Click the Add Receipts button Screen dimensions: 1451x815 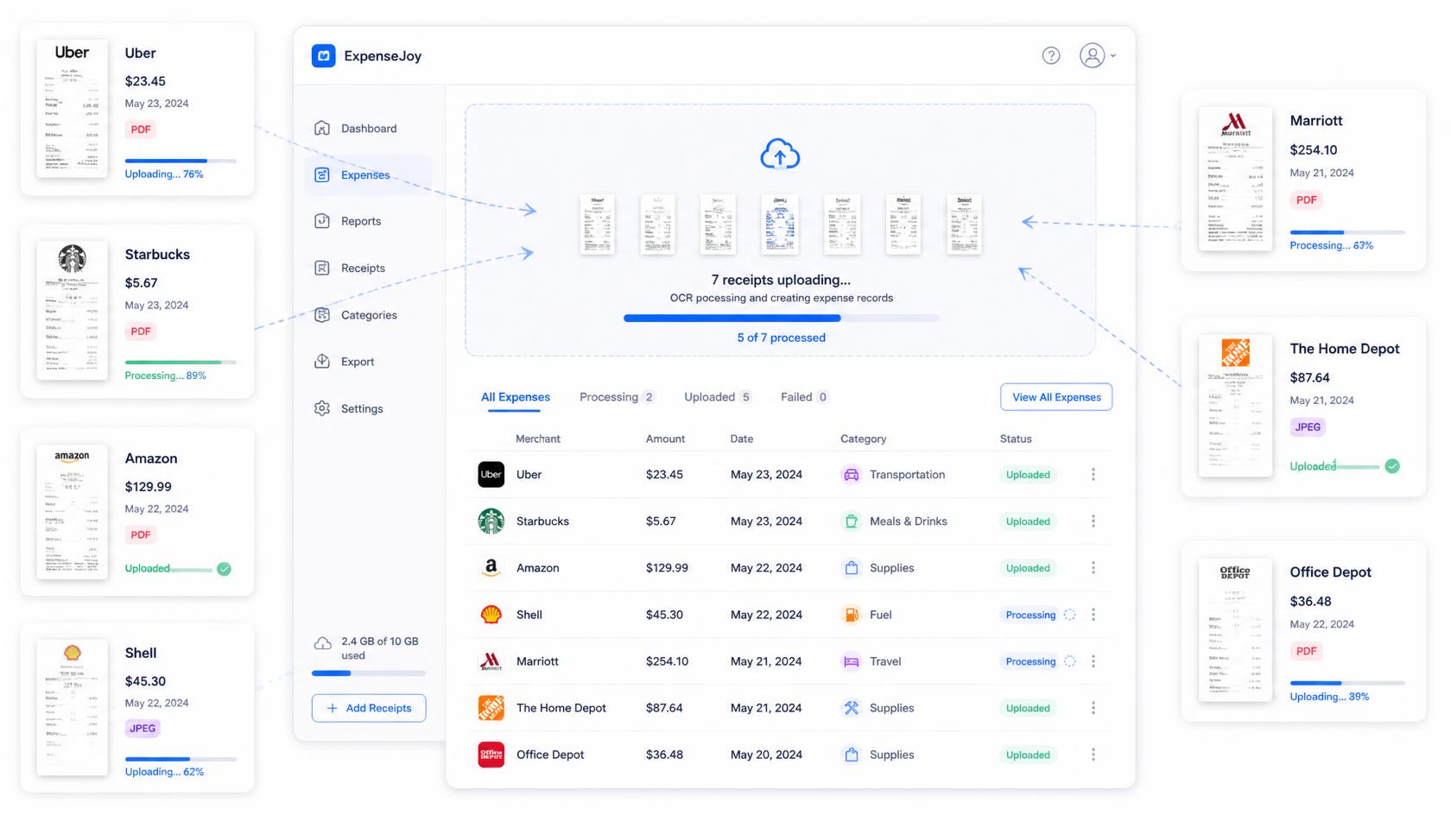tap(369, 708)
